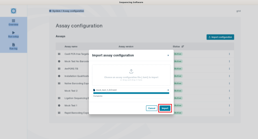The height and width of the screenshot is (139, 258).
Task: Click gear icon beside Mock Test No Barcode
Action: pyautogui.click(x=59, y=61)
